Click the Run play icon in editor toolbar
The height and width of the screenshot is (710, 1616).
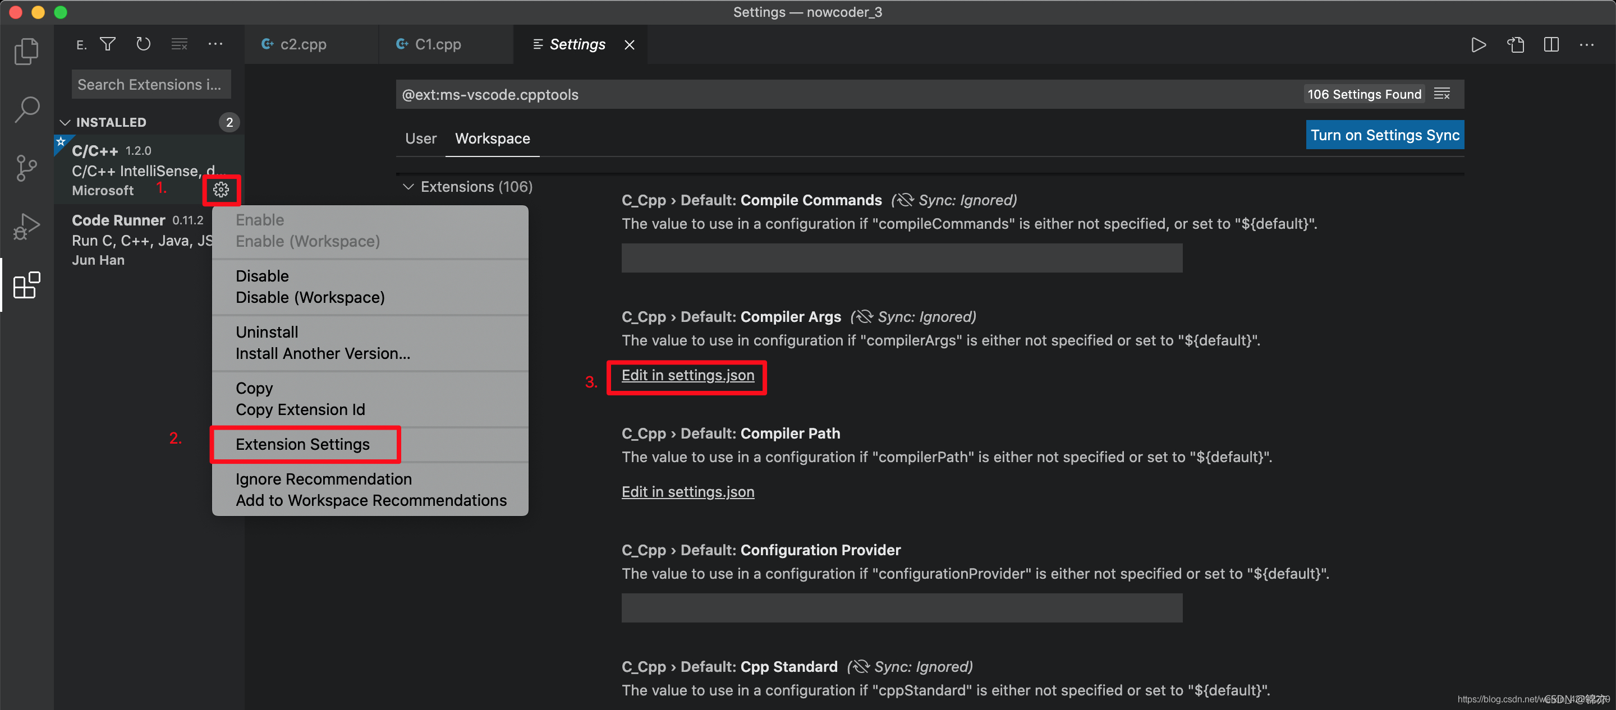point(1478,44)
